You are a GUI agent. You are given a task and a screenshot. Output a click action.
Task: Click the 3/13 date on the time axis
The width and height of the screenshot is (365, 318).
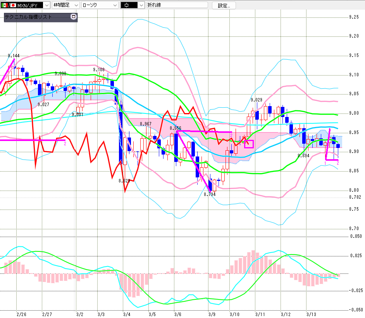point(311,315)
